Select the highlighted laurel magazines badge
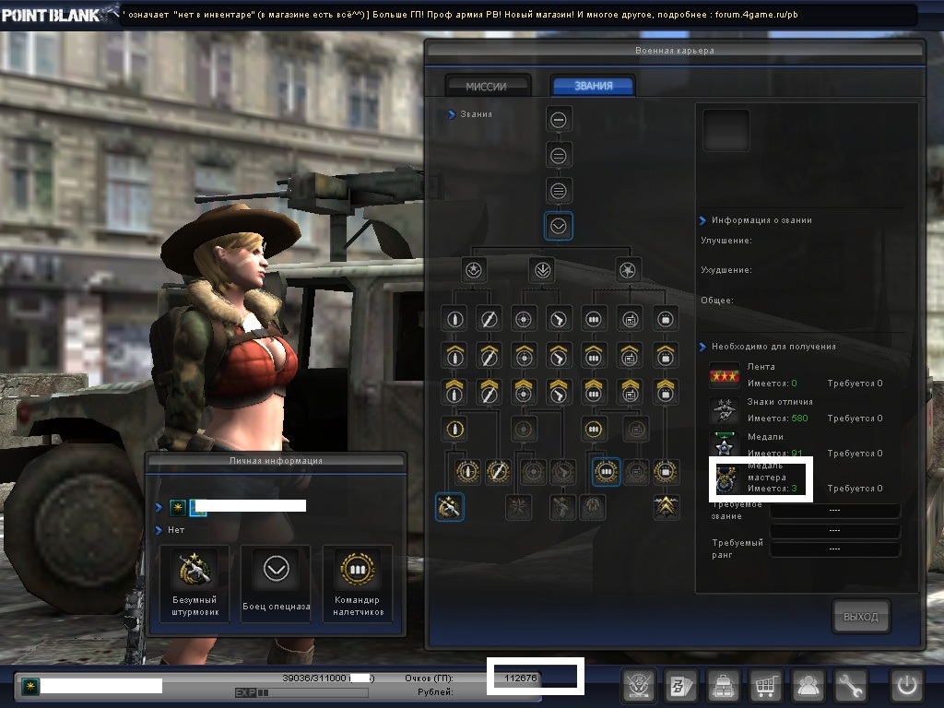Viewport: 944px width, 708px height. click(606, 472)
